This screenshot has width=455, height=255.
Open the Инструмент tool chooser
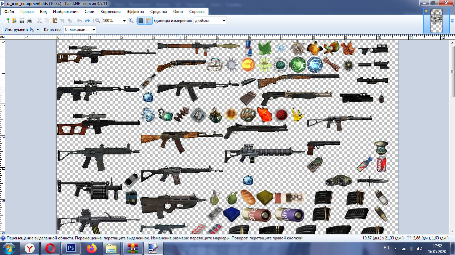click(34, 30)
